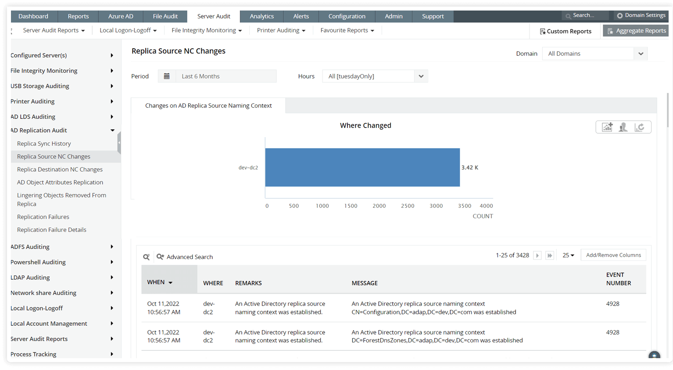Open Replica Sync History report
This screenshot has width=673, height=370.
point(44,144)
